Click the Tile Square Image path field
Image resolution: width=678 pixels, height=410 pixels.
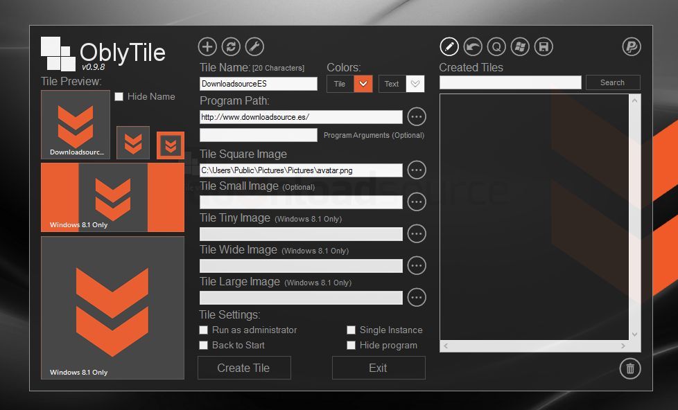click(301, 170)
